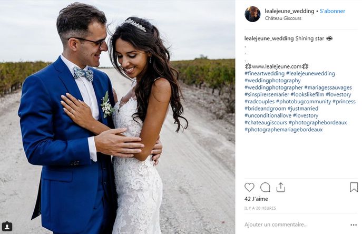Open the #fineartwedding hashtag

tap(265, 74)
